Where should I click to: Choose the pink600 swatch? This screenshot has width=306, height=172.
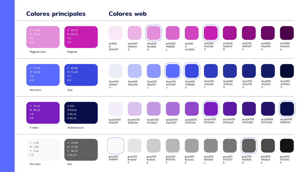[230, 33]
